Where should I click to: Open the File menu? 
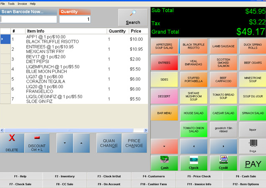(3, 4)
